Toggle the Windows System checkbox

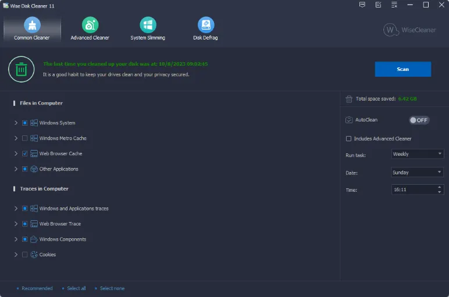[x=24, y=123]
